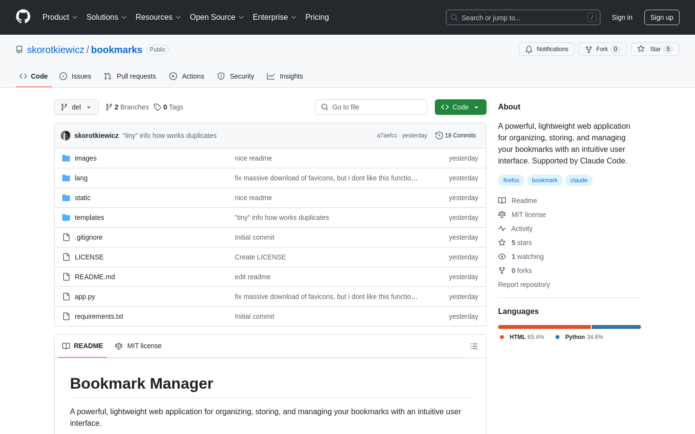
Task: Switch to the Pull requests tab
Action: [x=130, y=76]
